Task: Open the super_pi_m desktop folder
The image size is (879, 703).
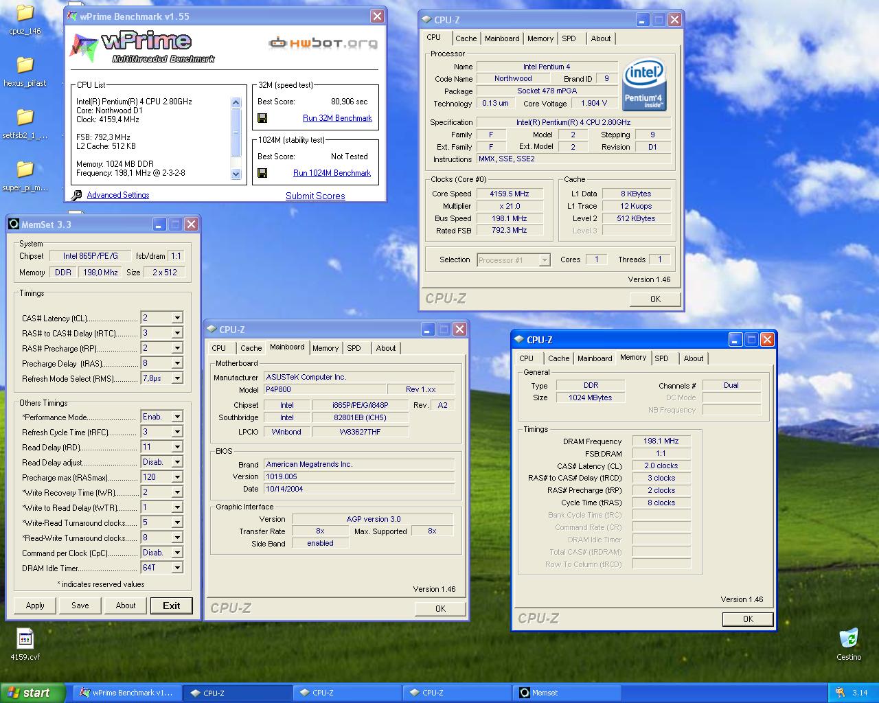Action: pyautogui.click(x=25, y=170)
